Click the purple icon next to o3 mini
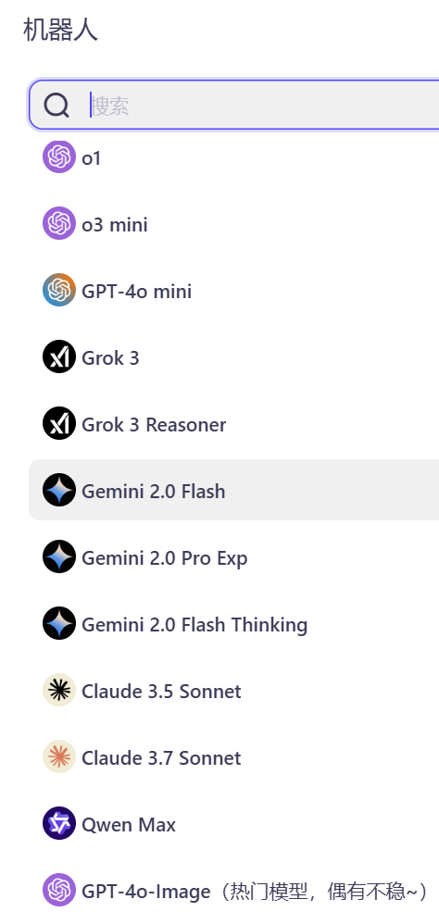Screen dimensions: 439x912 (59, 223)
